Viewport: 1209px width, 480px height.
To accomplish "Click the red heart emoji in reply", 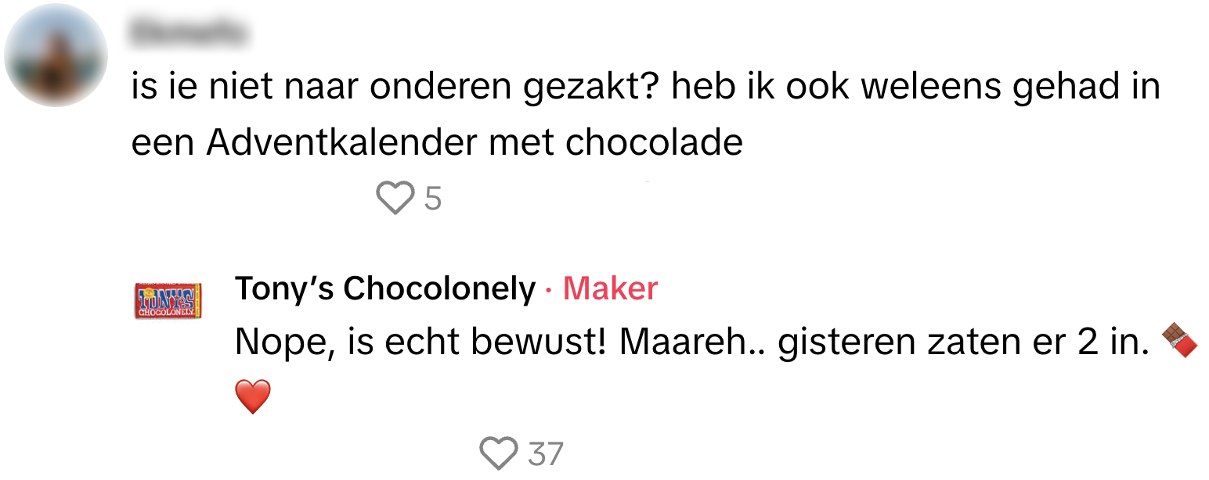I will coord(253,397).
